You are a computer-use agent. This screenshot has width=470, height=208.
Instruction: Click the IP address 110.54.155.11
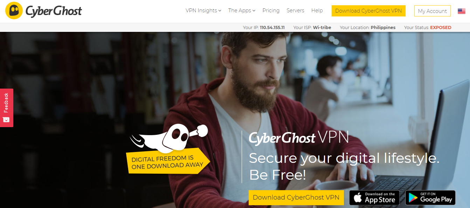(x=272, y=27)
